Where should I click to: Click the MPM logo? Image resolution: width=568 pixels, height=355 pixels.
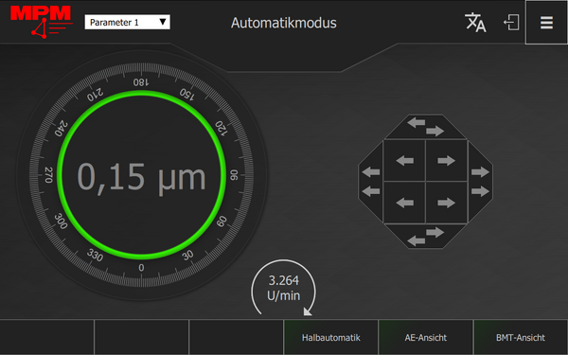point(41,22)
